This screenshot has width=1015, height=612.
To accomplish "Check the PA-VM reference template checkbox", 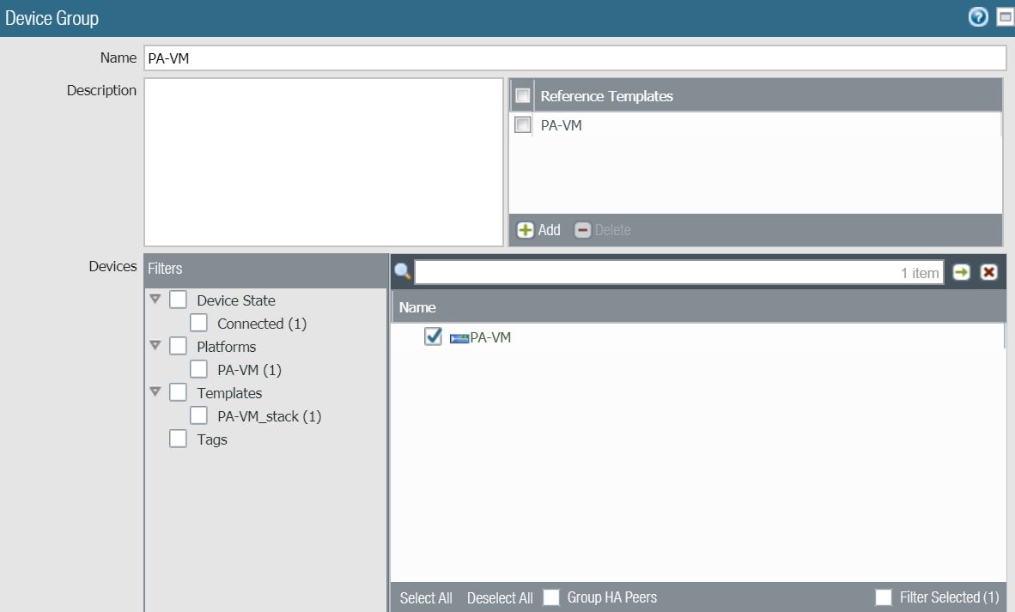I will (x=522, y=124).
